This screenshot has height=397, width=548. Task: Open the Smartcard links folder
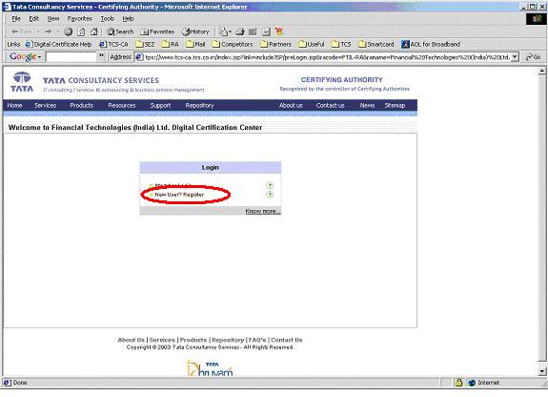pyautogui.click(x=376, y=44)
